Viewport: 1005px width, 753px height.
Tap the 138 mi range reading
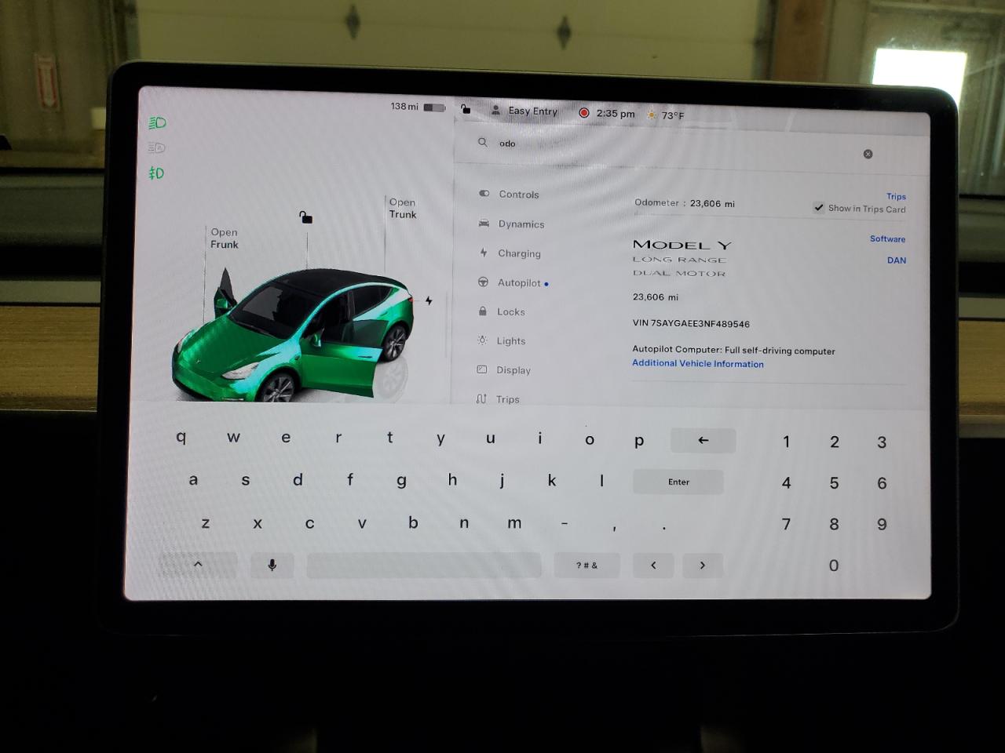(x=404, y=106)
